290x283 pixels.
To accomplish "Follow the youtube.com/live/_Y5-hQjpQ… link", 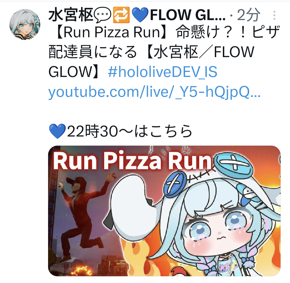I will point(154,92).
